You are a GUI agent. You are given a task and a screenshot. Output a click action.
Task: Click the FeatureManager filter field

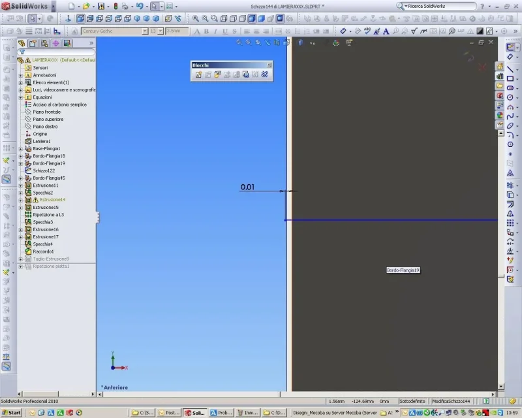click(x=56, y=52)
